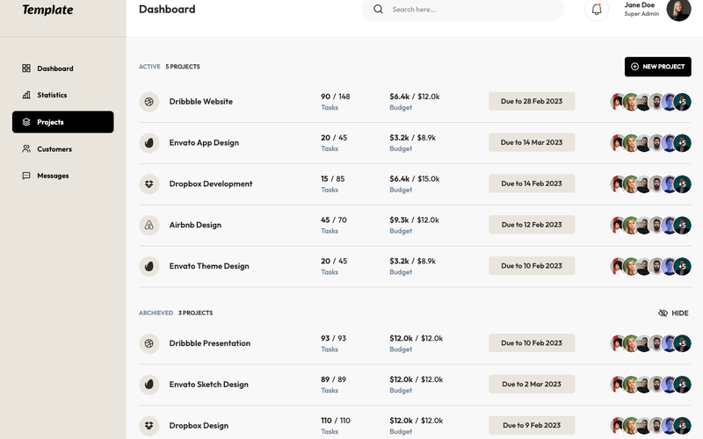The image size is (703, 439).
Task: Click $6.4k / $15.0k budget value
Action: tap(415, 179)
